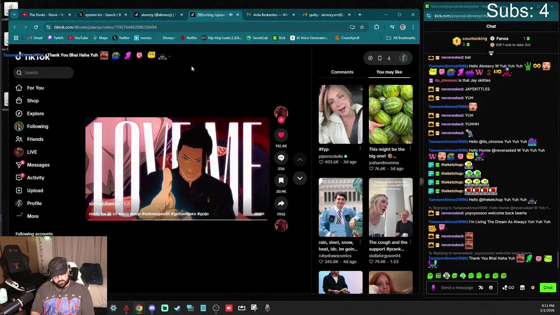Click the TikTok search field
The width and height of the screenshot is (560, 315).
(43, 73)
